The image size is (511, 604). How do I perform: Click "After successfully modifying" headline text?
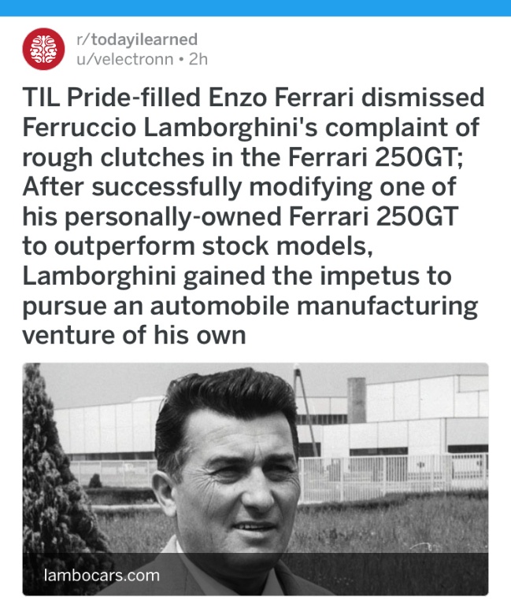pos(192,188)
